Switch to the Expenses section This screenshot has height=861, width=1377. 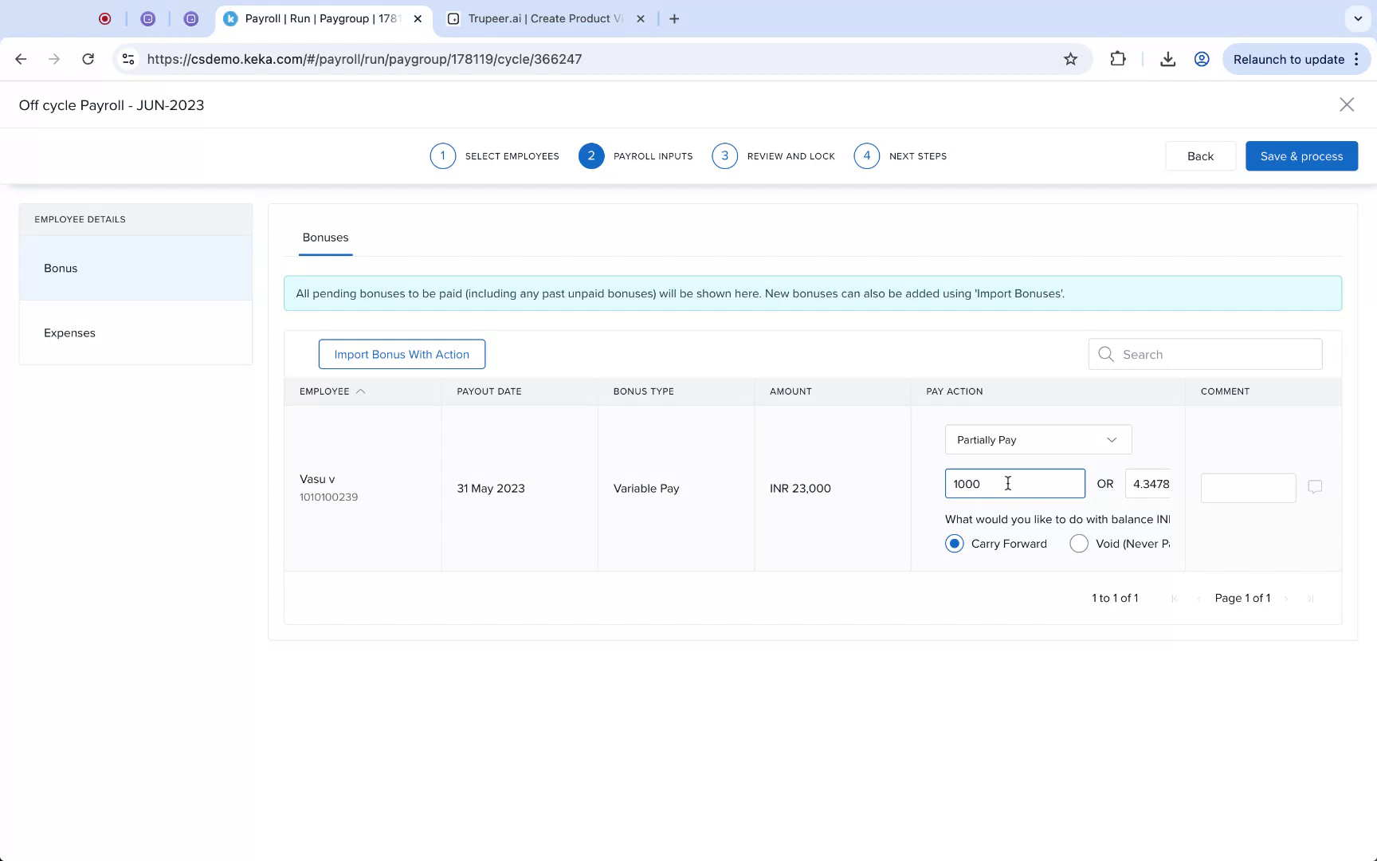(69, 332)
